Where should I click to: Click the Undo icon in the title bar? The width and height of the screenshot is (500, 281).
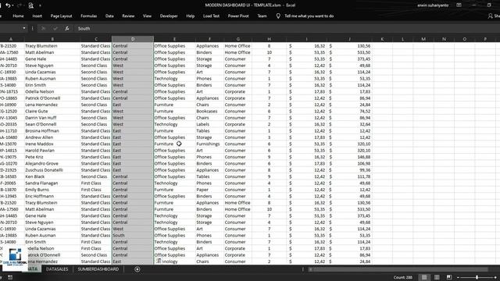(7, 5)
